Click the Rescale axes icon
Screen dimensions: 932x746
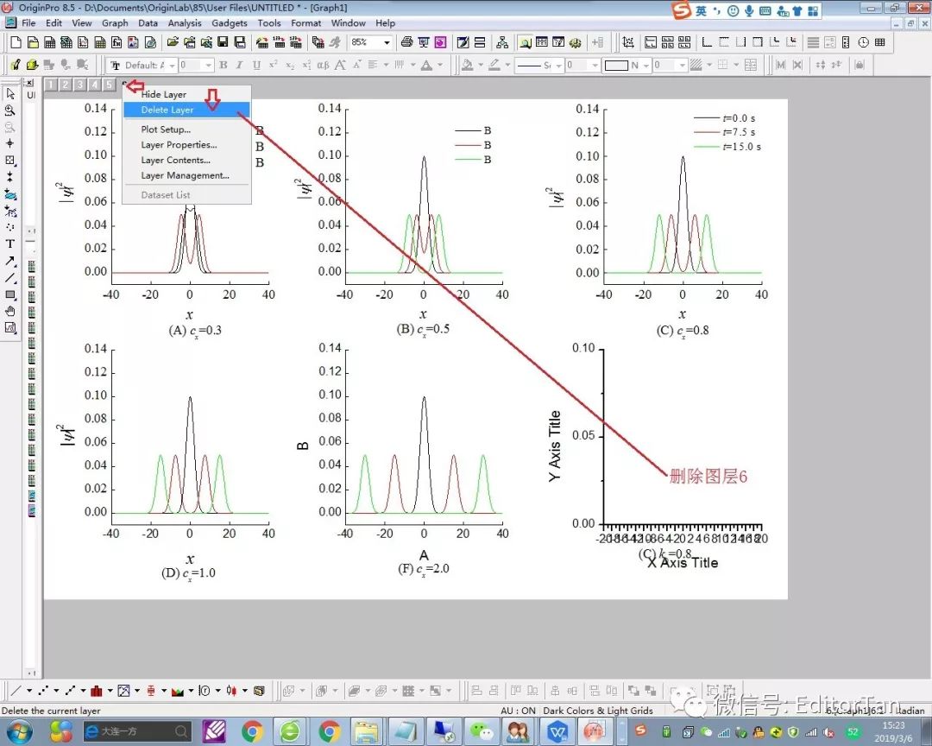click(628, 42)
